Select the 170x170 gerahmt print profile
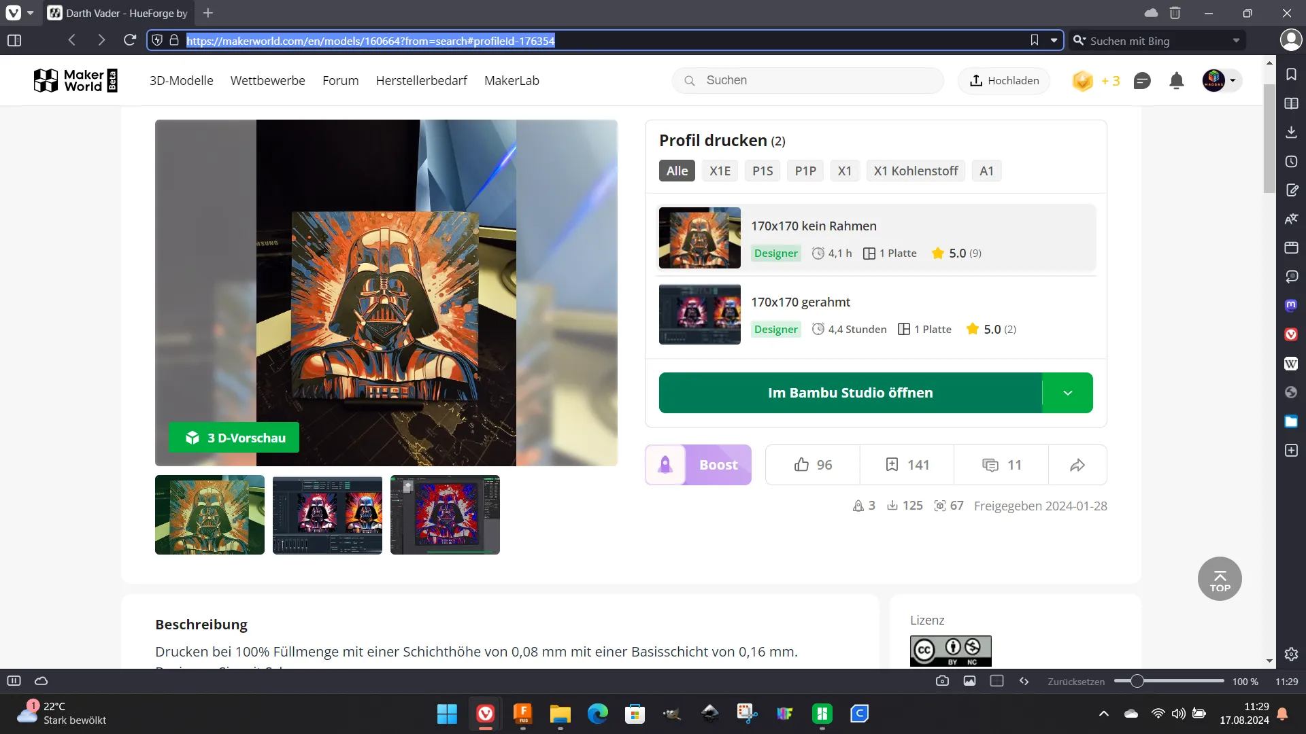 [876, 315]
